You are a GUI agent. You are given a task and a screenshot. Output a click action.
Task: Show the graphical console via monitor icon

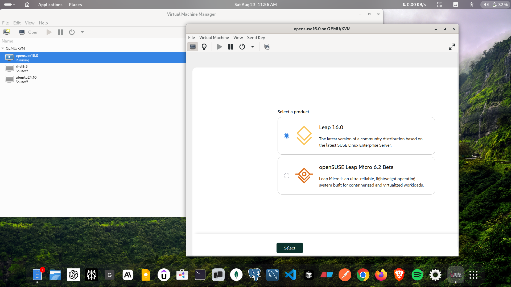tap(193, 47)
